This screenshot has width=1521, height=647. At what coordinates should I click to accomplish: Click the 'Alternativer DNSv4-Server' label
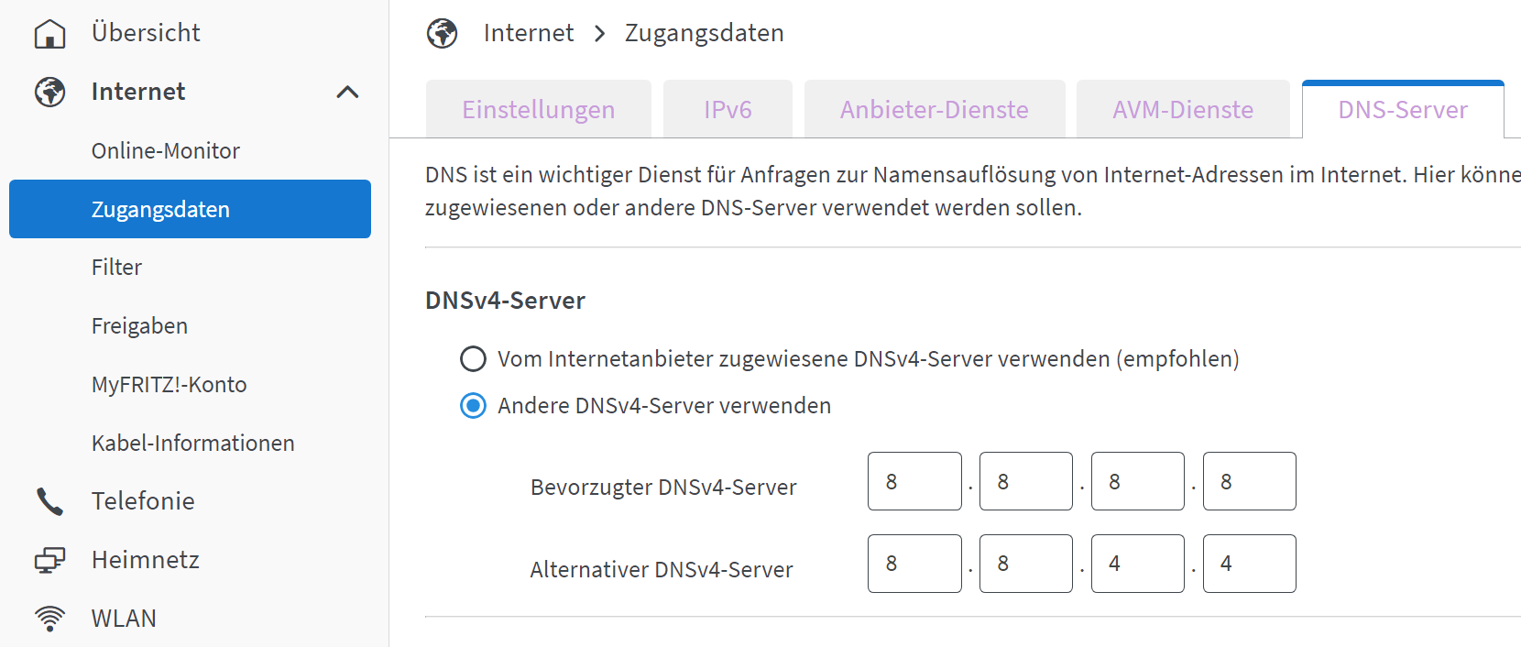pyautogui.click(x=662, y=570)
